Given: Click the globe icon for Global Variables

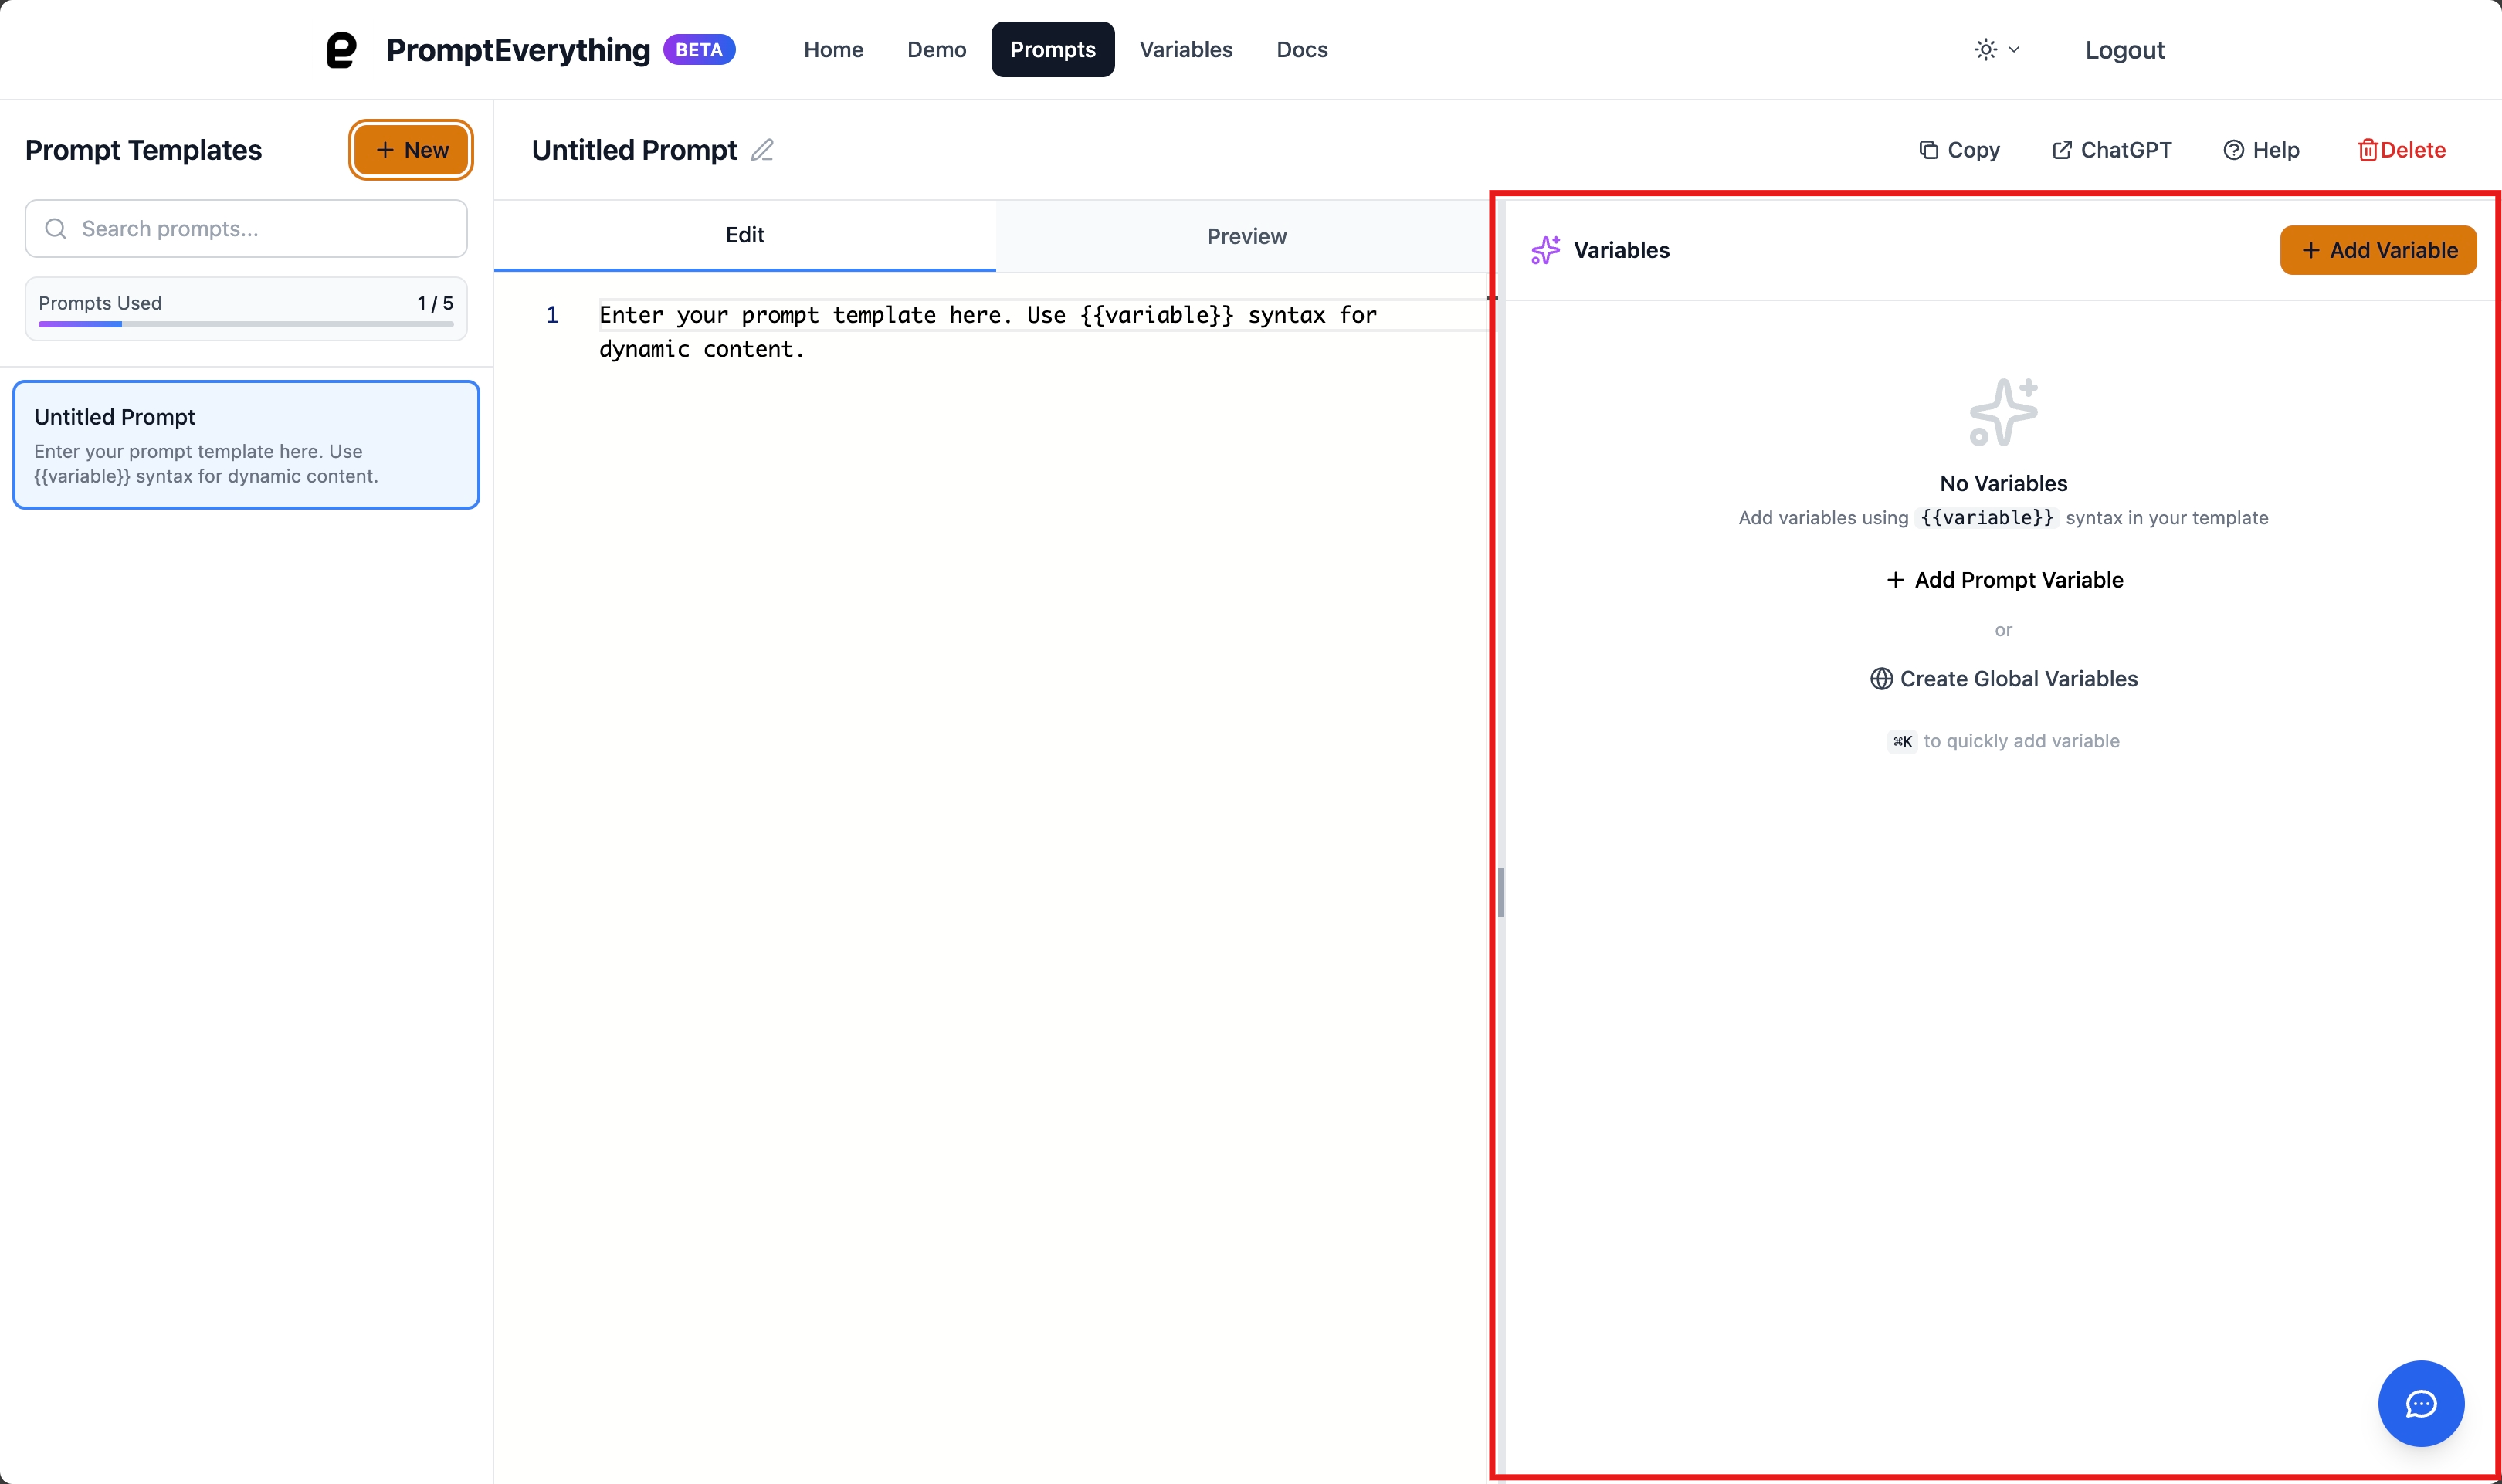Looking at the screenshot, I should click(x=1881, y=679).
